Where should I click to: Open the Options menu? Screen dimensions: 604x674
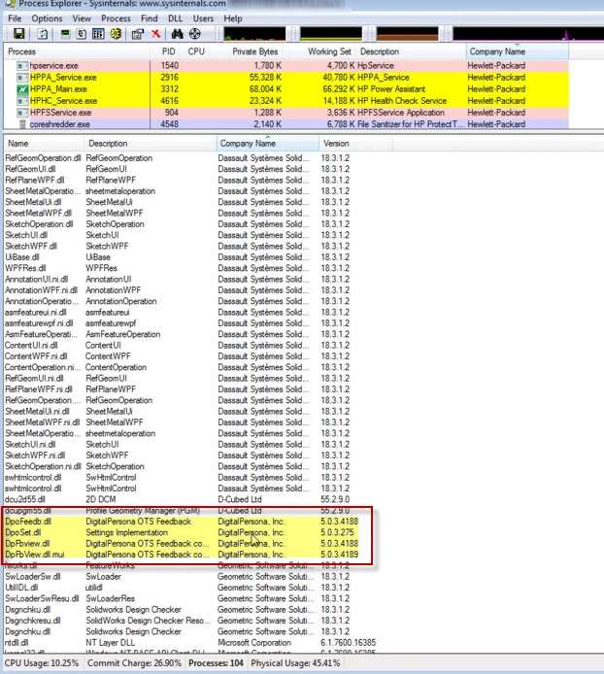pyautogui.click(x=47, y=18)
